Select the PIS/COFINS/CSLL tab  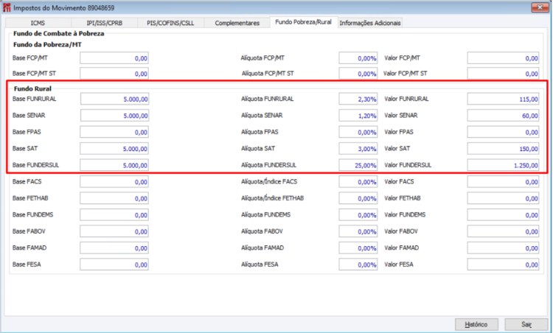pyautogui.click(x=170, y=23)
